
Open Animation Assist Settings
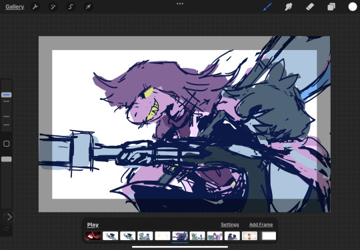pos(230,225)
